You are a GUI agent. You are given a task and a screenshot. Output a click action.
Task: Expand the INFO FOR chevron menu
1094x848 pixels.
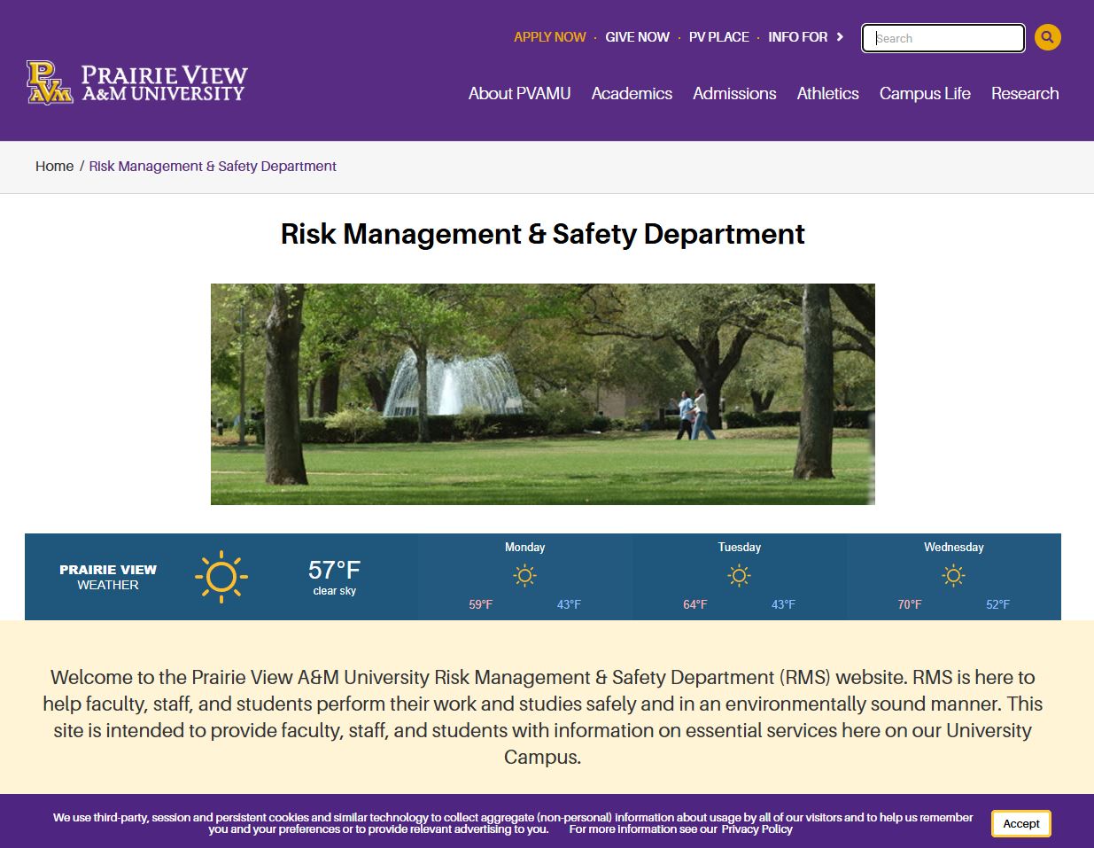pyautogui.click(x=840, y=37)
